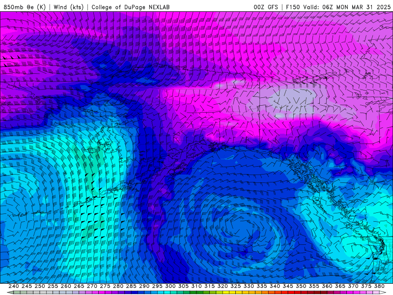
Task: Click the 320 value on the color scale
Action: point(223,286)
